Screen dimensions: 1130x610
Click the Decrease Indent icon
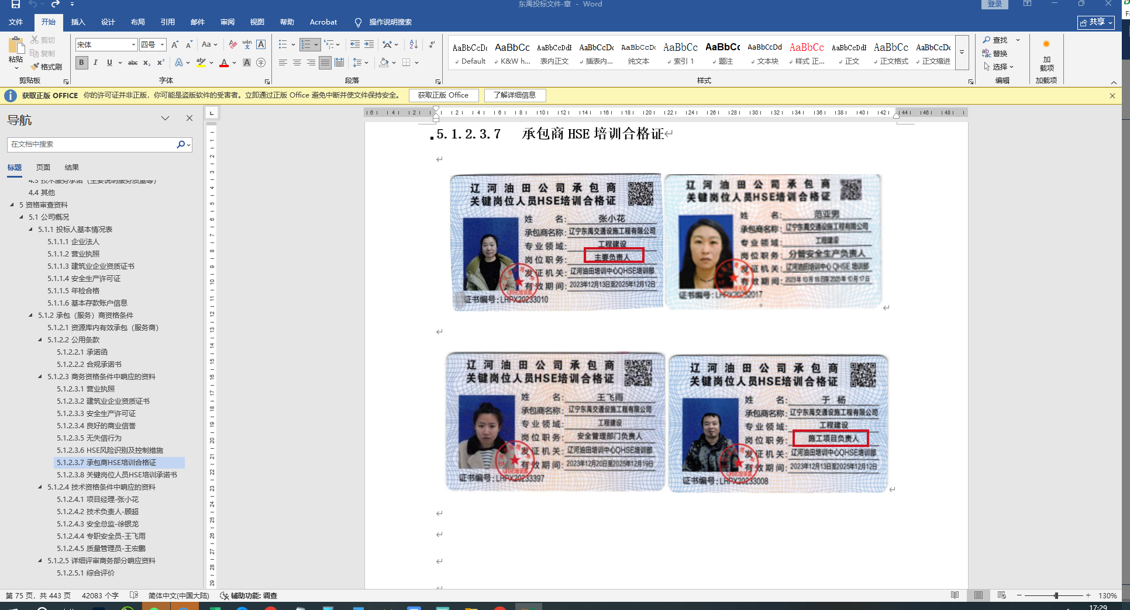coord(354,44)
